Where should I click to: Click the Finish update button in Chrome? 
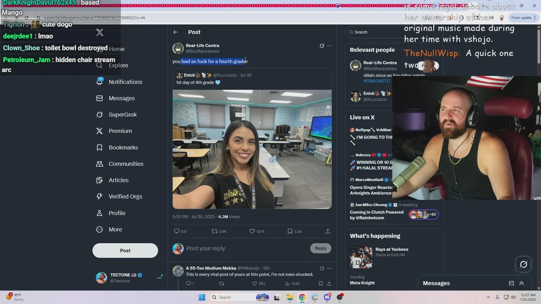tap(524, 18)
